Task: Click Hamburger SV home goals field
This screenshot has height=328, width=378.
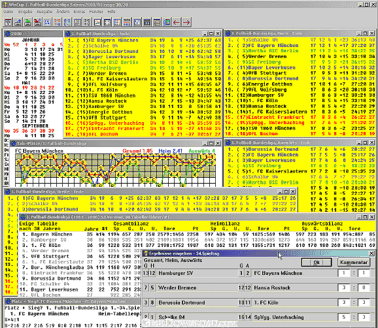Action: click(344, 273)
